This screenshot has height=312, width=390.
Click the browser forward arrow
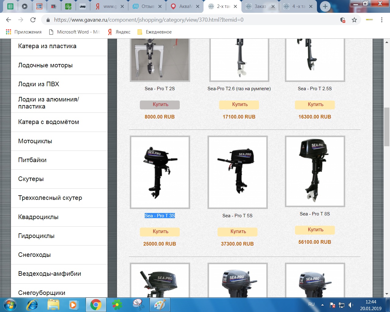point(21,20)
